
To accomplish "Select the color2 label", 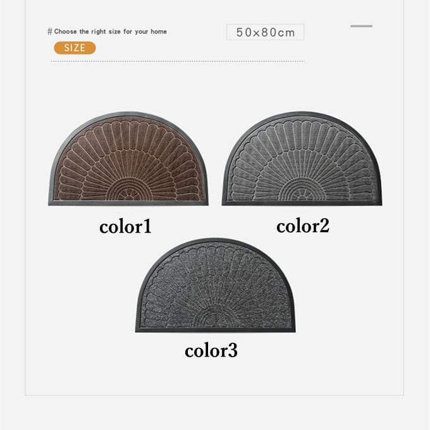I will click(303, 226).
